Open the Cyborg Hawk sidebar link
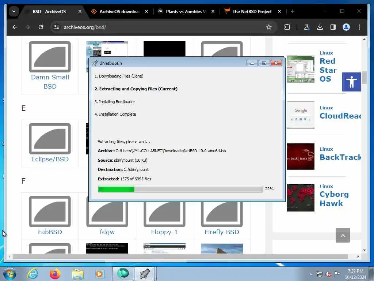 point(334,199)
